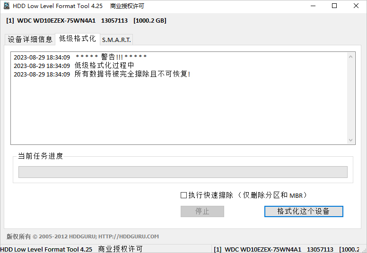Select the 低级格式化 tab
Screen dimensions: 367x253
click(78, 39)
